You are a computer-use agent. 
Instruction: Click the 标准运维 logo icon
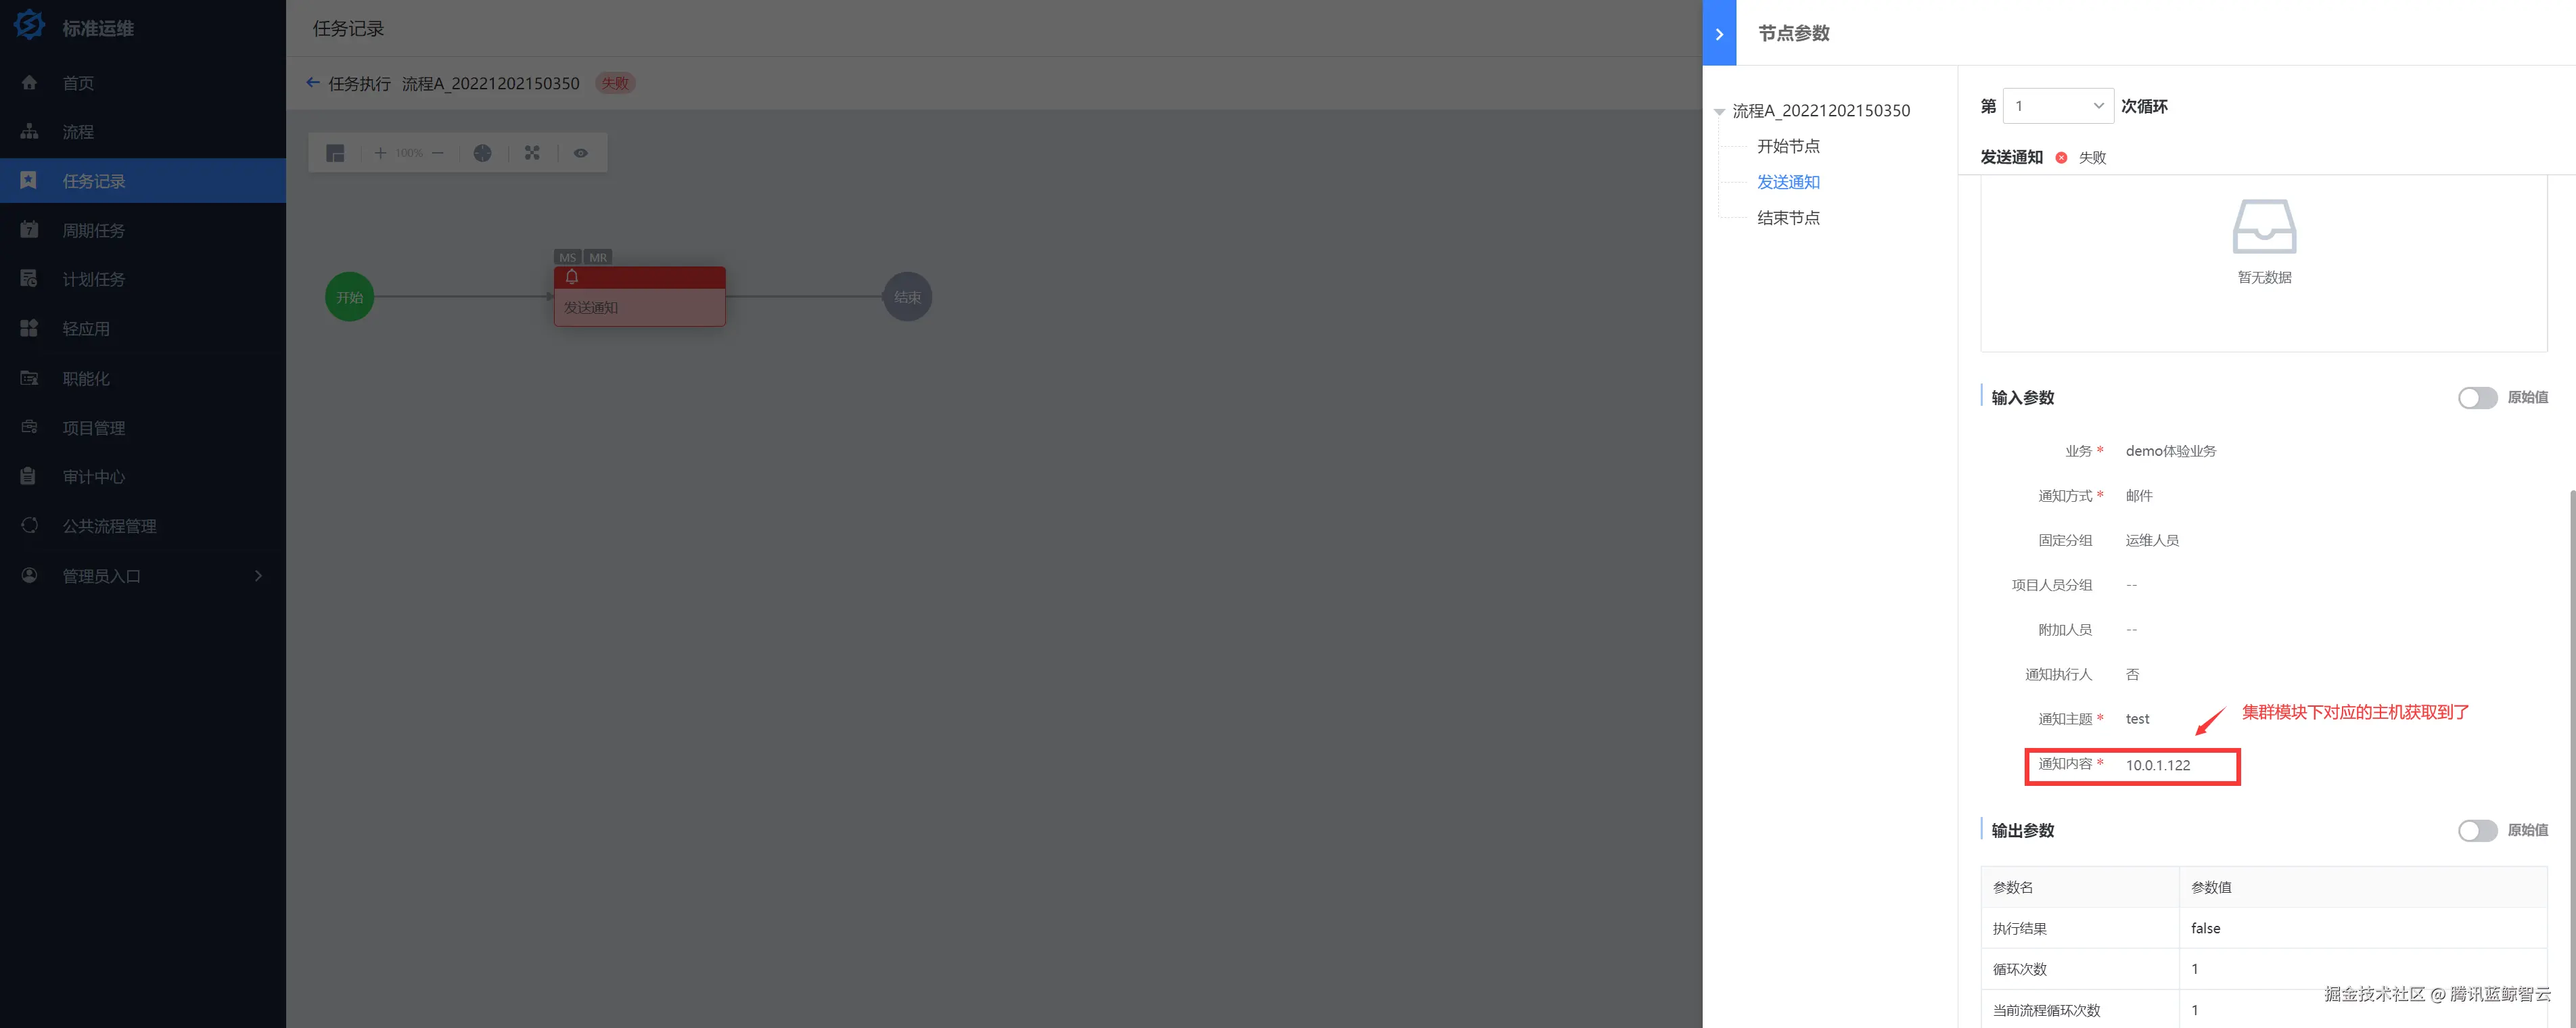[x=29, y=26]
